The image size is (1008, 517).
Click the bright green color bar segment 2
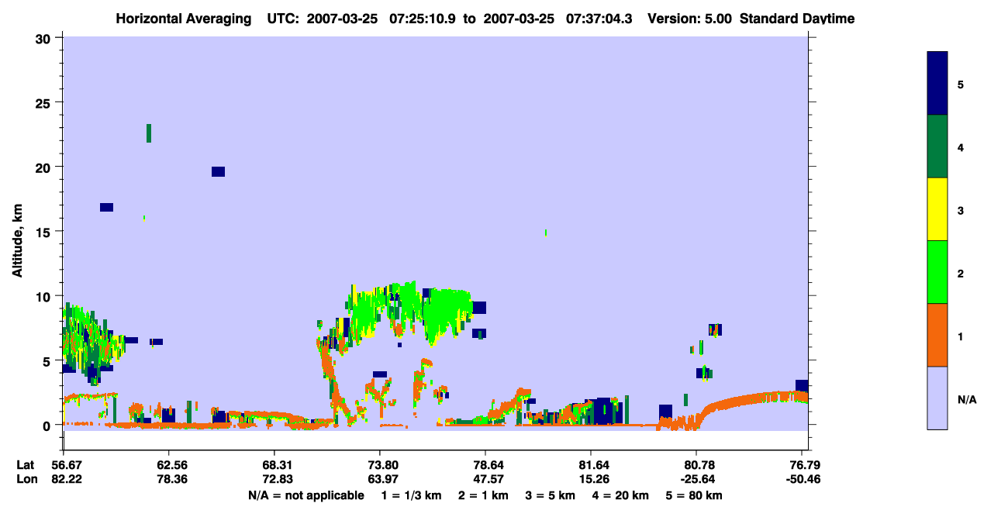pyautogui.click(x=937, y=272)
